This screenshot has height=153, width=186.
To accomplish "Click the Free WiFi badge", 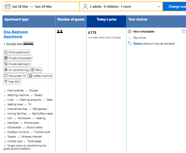I will coord(12,82).
